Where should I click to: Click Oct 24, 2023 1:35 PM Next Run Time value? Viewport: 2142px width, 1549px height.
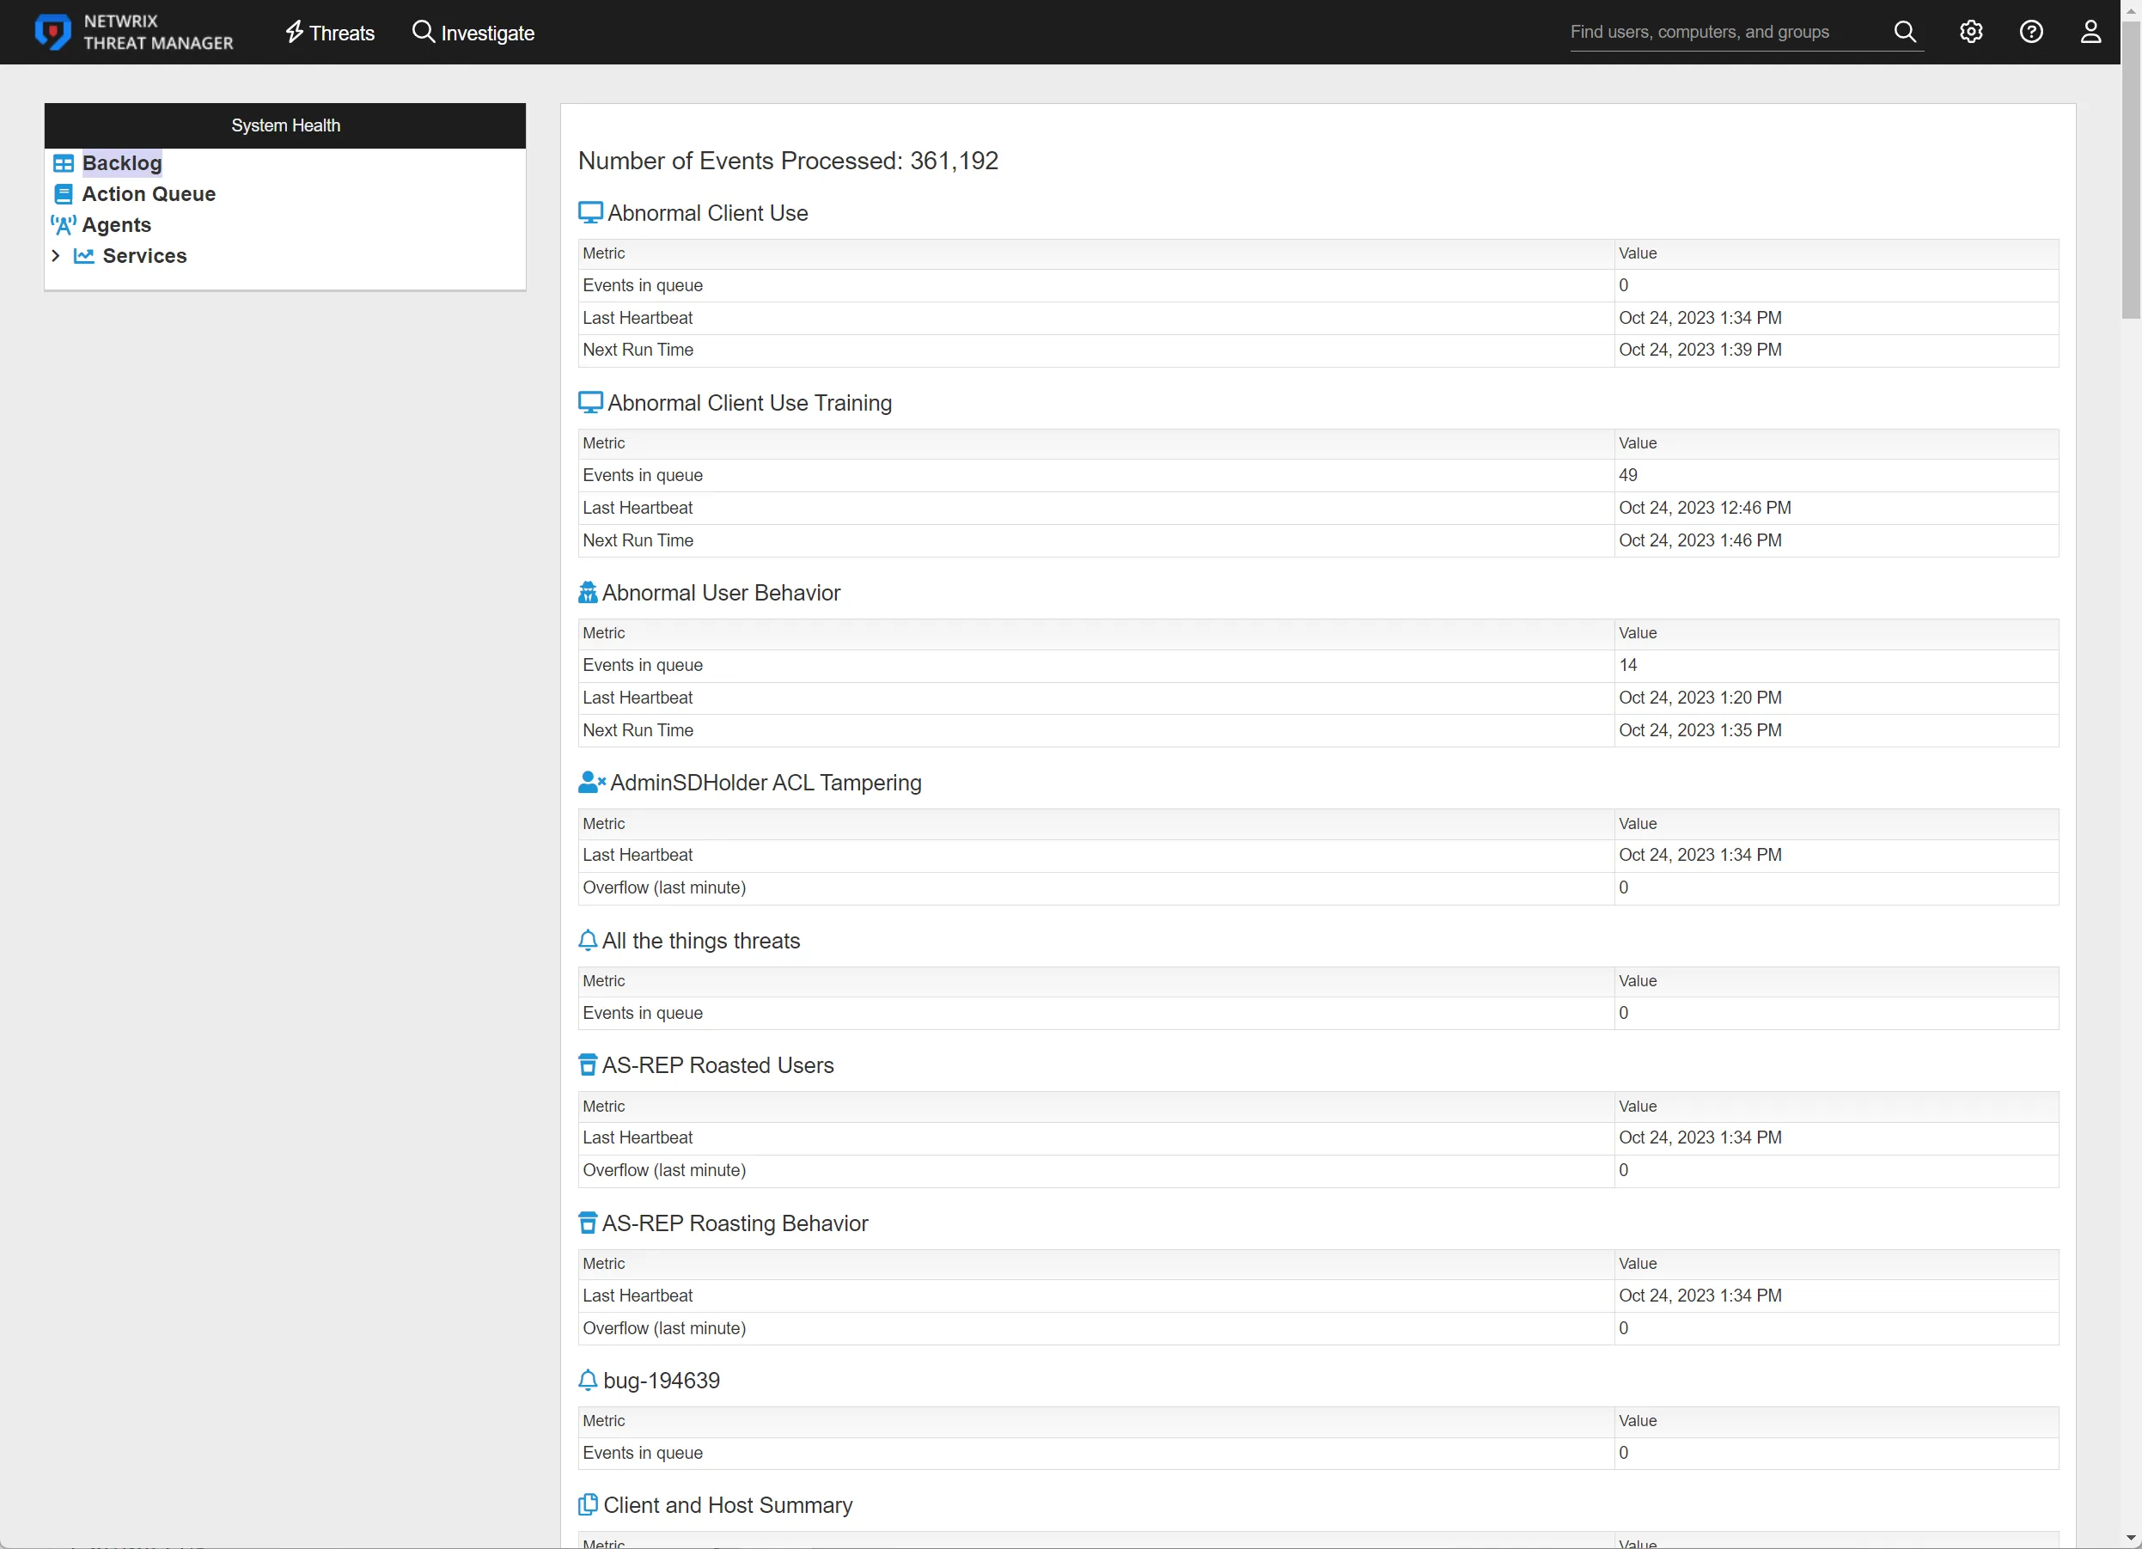(x=1700, y=730)
